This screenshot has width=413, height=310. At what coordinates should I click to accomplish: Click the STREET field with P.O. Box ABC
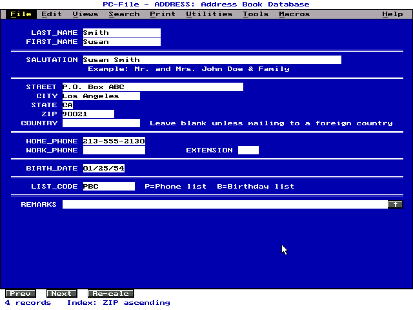click(x=153, y=87)
